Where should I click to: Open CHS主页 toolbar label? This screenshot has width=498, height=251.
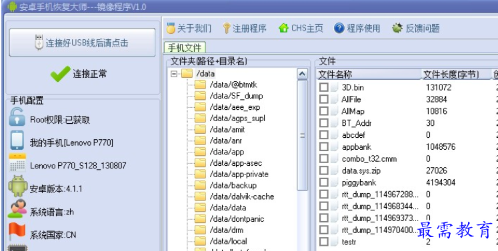click(307, 28)
